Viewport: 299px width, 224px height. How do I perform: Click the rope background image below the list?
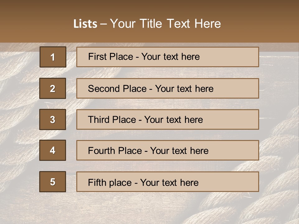[149, 208]
